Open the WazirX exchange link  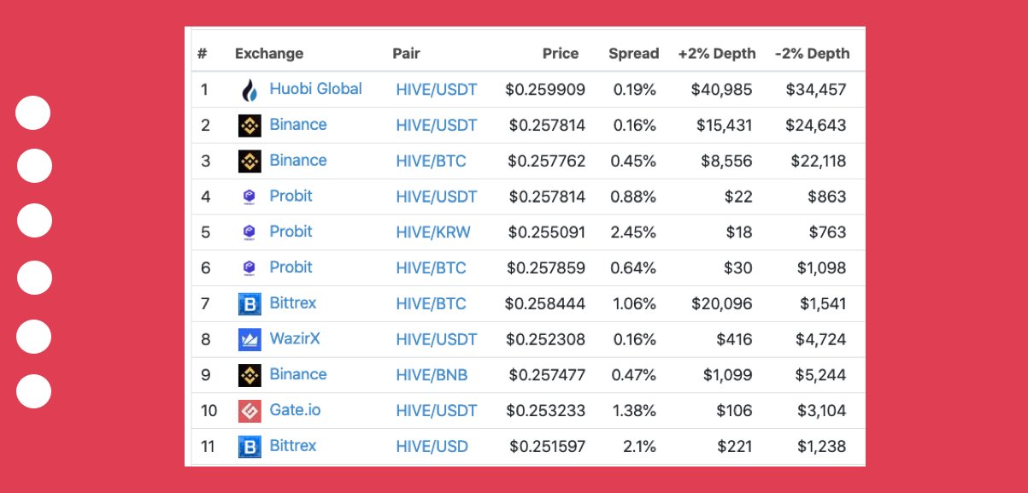(295, 338)
